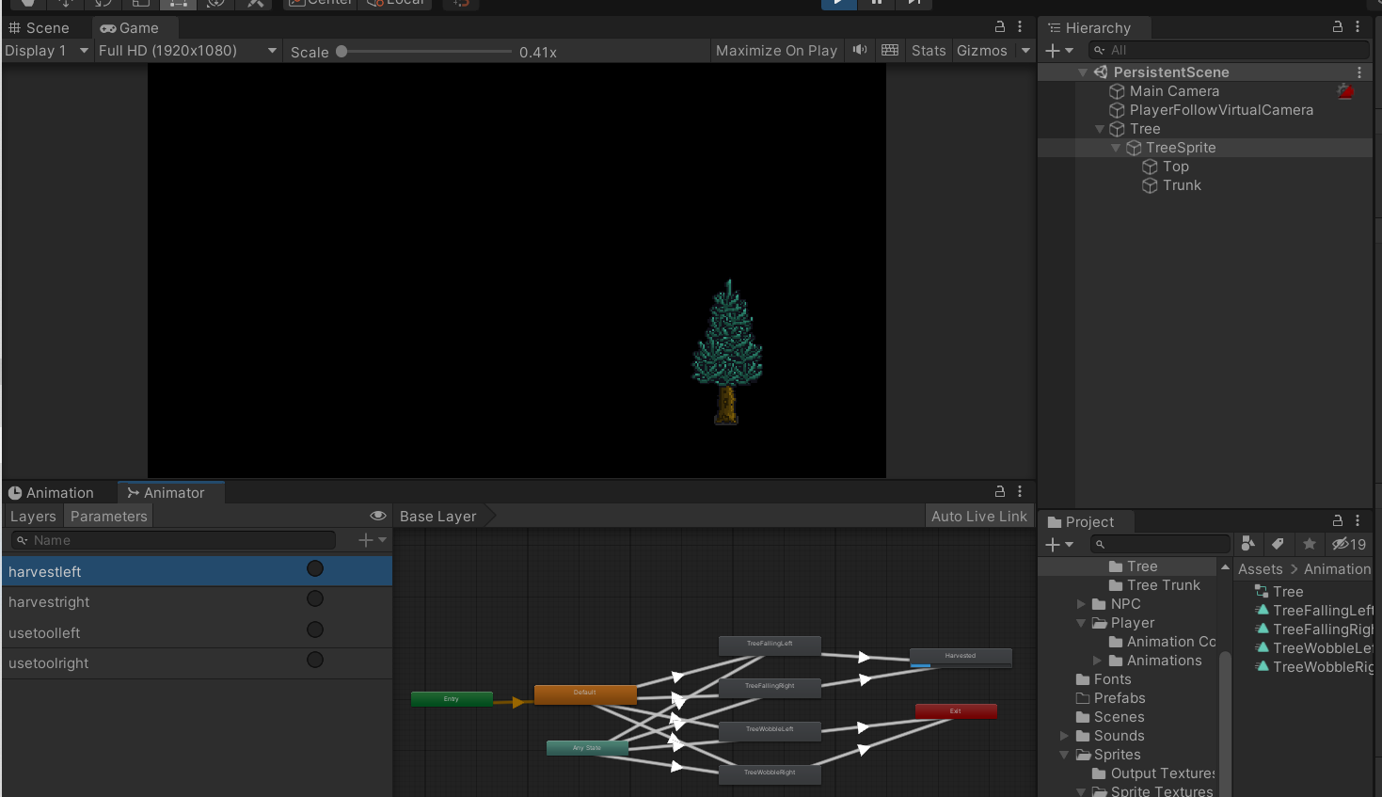Select the Any State node
This screenshot has height=797, width=1382.
[x=587, y=748]
